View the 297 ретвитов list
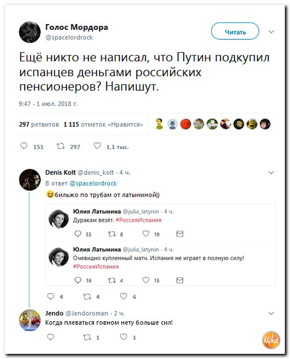 tap(39, 125)
